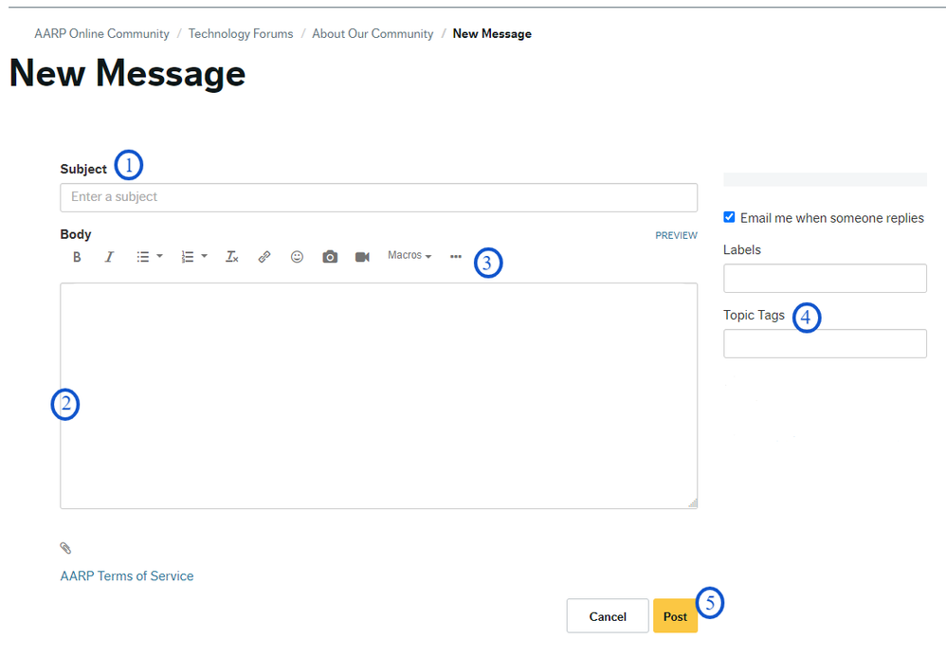
Task: Open the emoji picker
Action: (x=297, y=257)
